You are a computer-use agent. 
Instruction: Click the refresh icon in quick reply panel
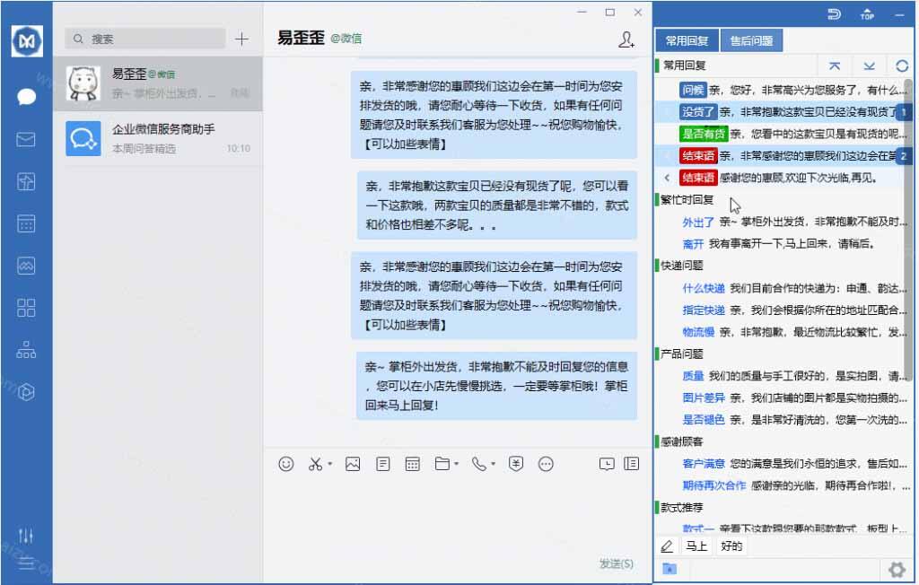click(902, 65)
